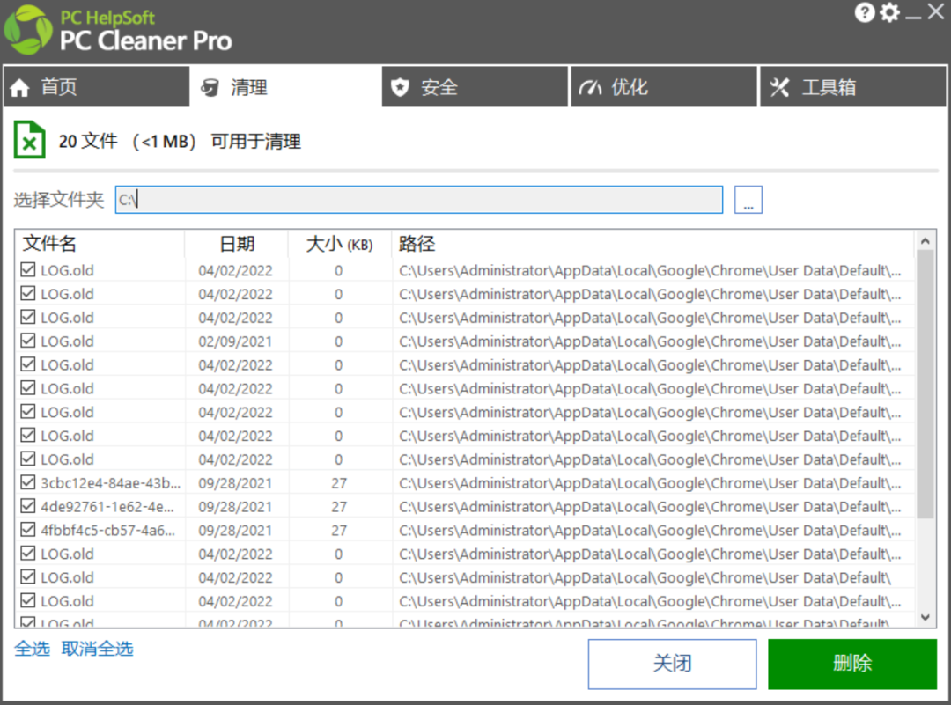Select the file name 3cbc12e4-84ae-43b...
This screenshot has height=705, width=951.
[x=110, y=483]
